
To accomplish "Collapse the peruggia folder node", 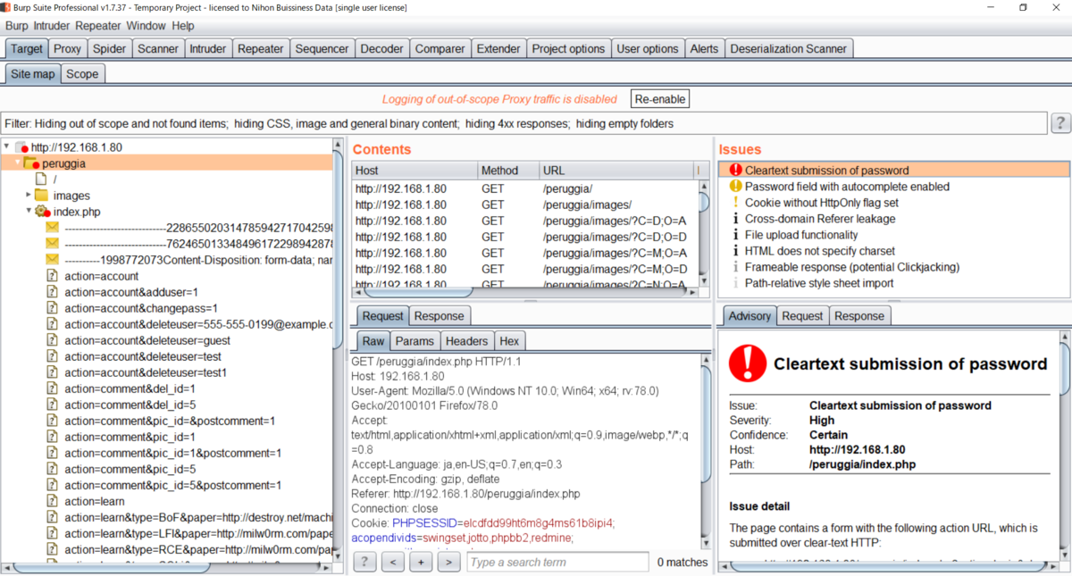I will [17, 163].
